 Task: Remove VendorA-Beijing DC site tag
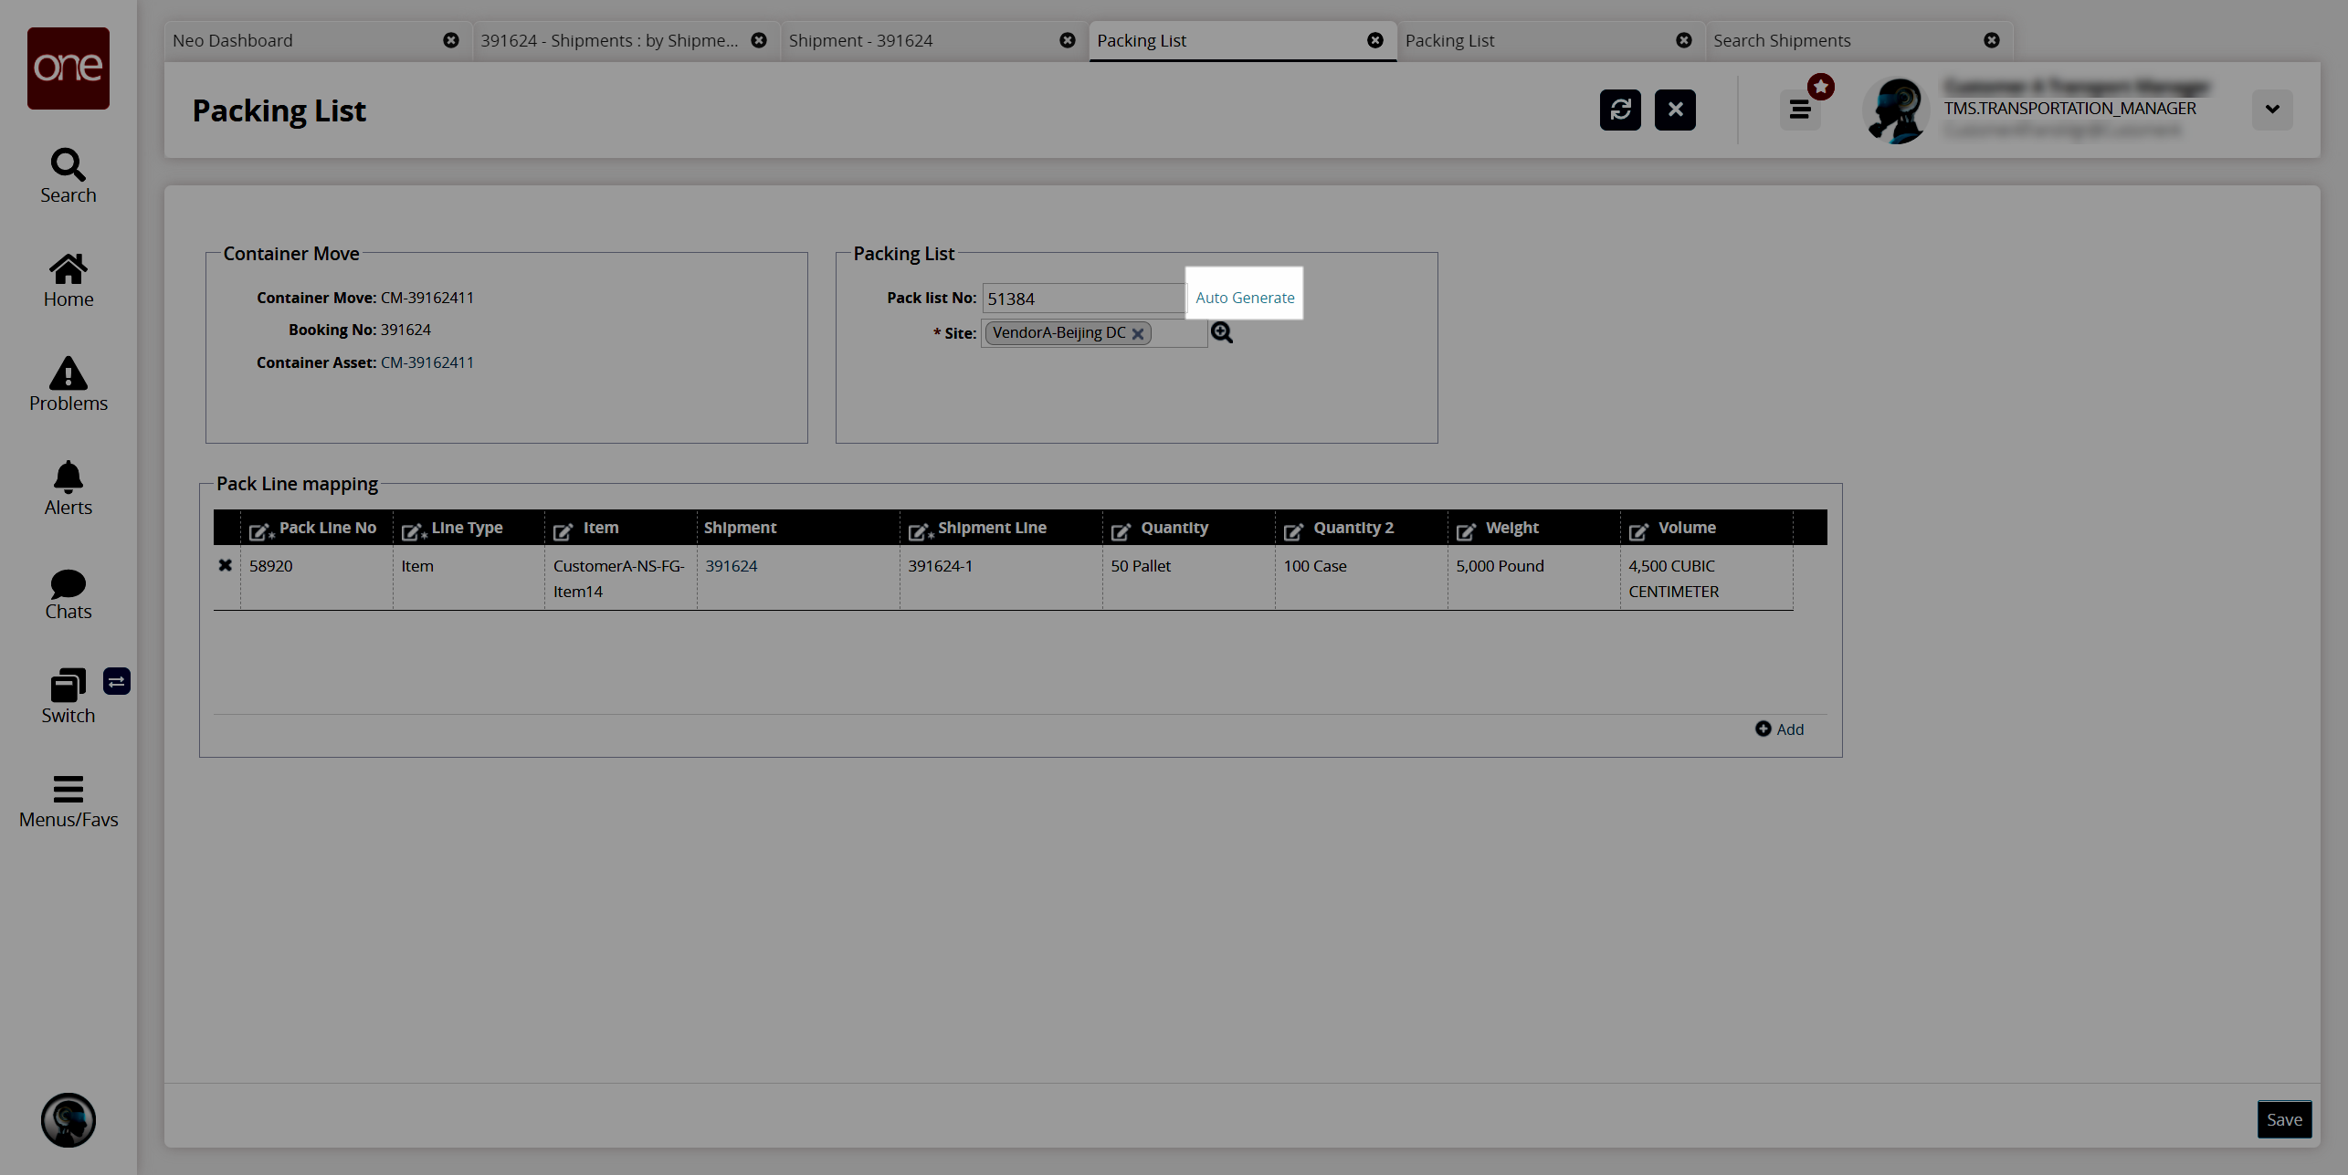pos(1138,334)
